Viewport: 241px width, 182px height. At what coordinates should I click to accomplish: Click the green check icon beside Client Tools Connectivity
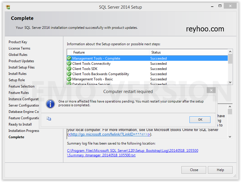(x=69, y=63)
